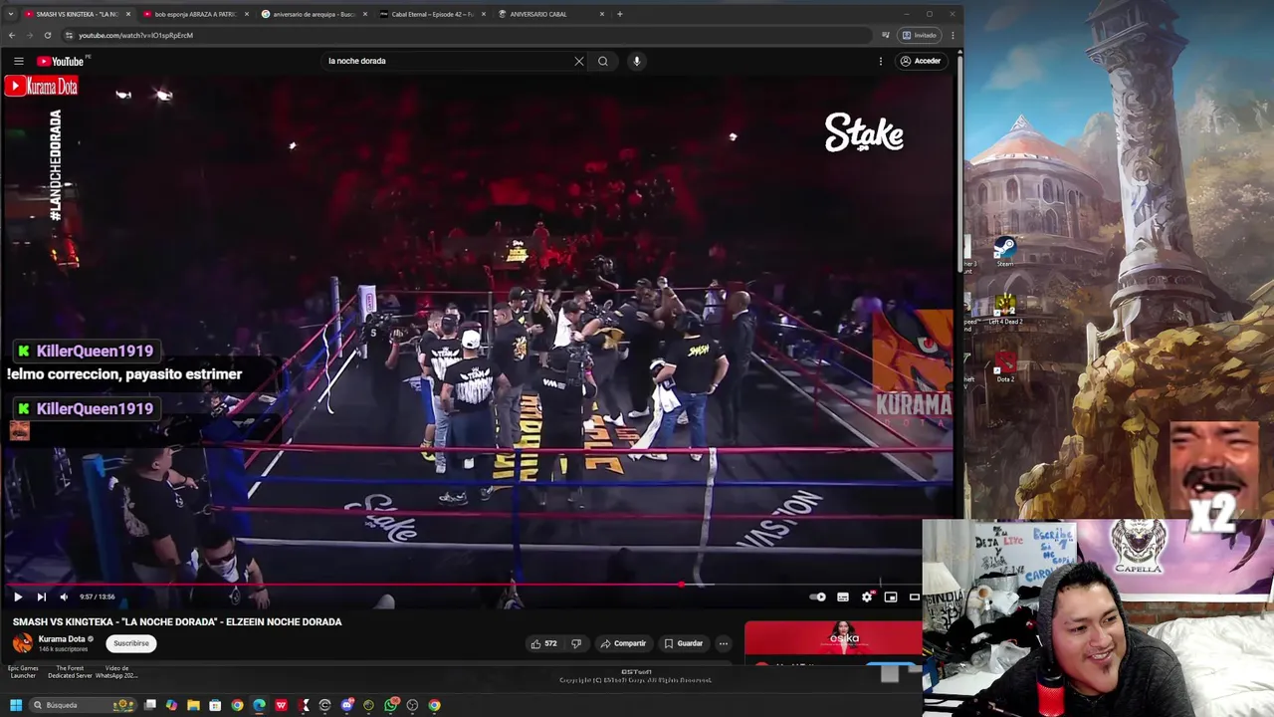Screen dimensions: 1274x717
Task: Skip to the next video
Action: [x=41, y=597]
